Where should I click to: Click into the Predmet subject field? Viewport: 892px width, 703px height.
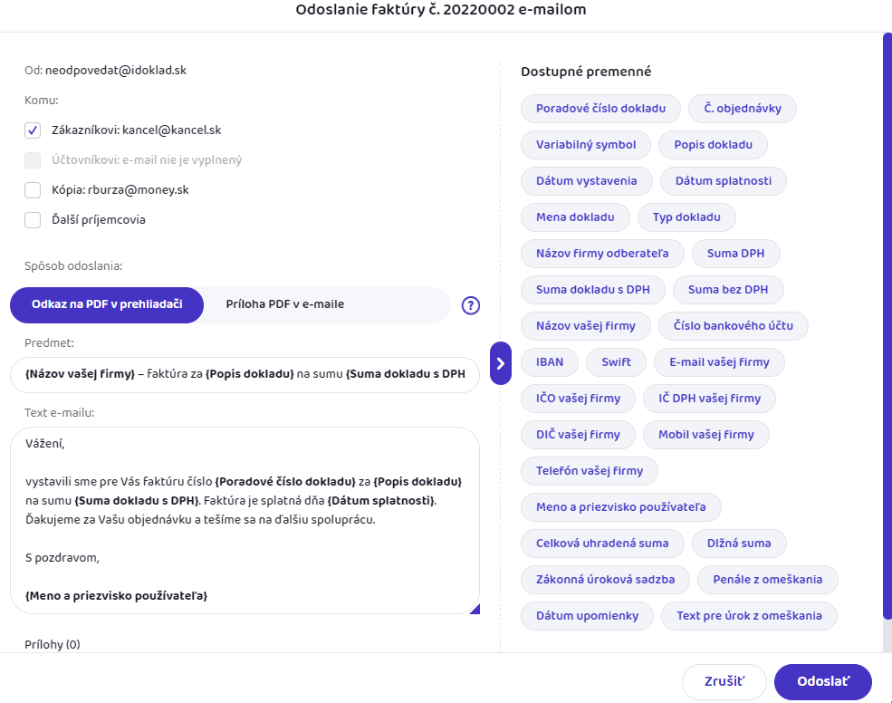click(x=245, y=375)
